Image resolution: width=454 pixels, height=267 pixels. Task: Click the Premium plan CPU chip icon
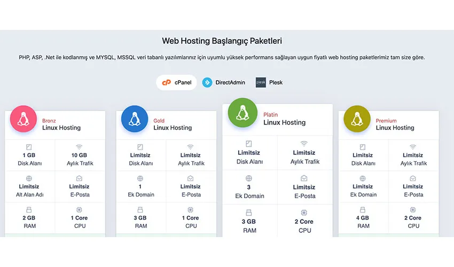[413, 210]
